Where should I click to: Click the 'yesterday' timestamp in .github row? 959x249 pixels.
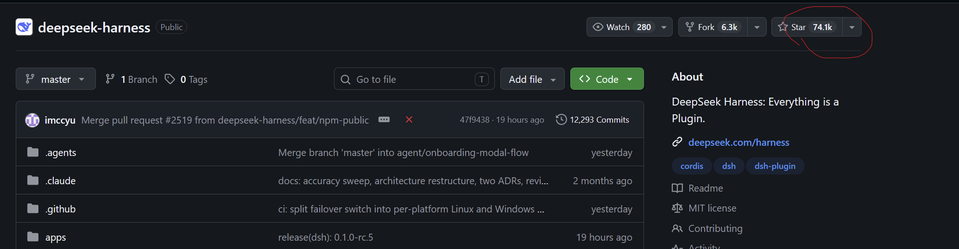click(x=612, y=209)
